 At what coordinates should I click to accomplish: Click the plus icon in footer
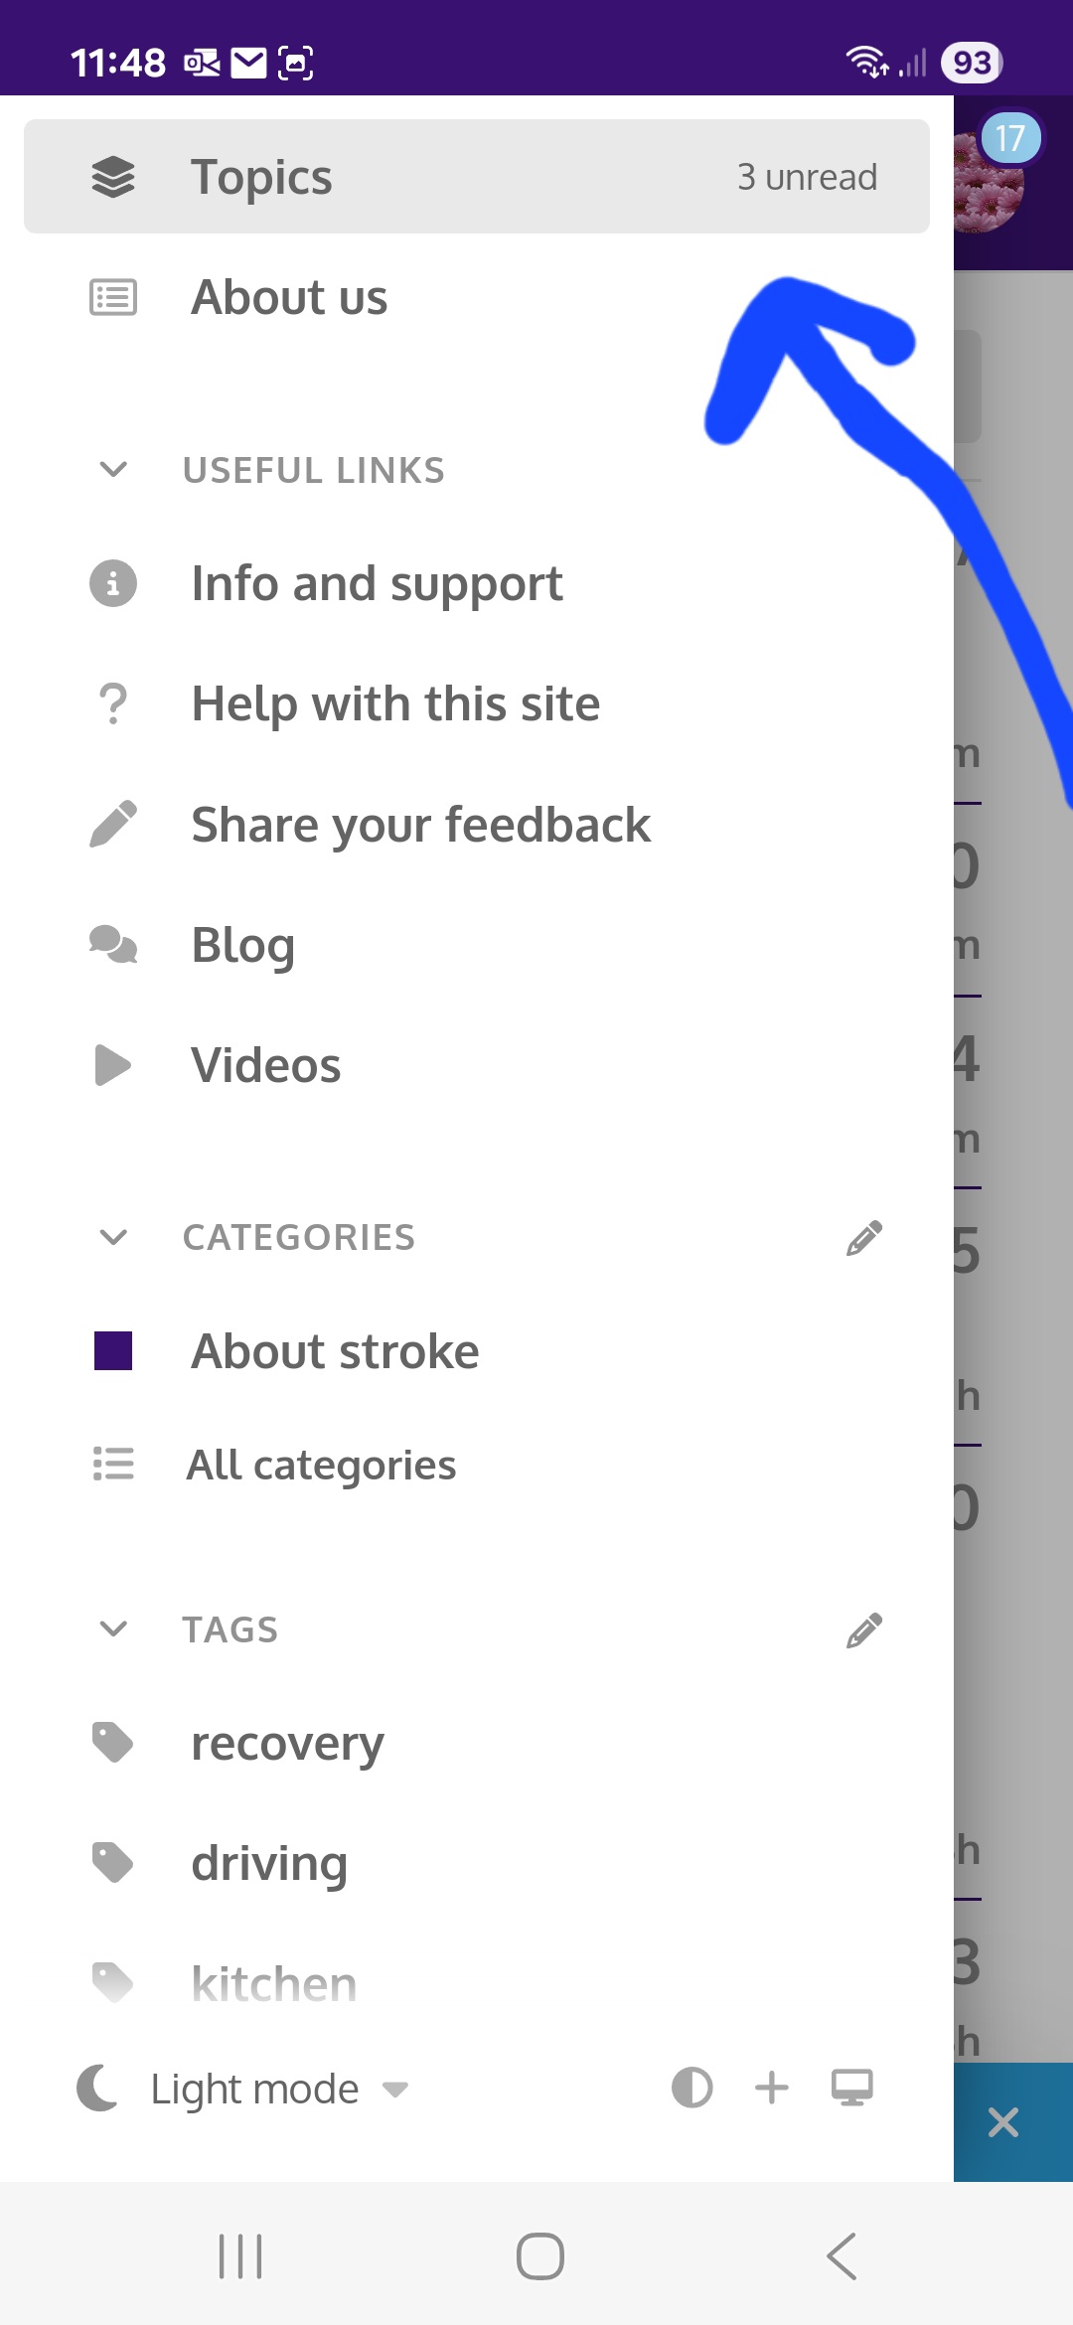point(772,2088)
